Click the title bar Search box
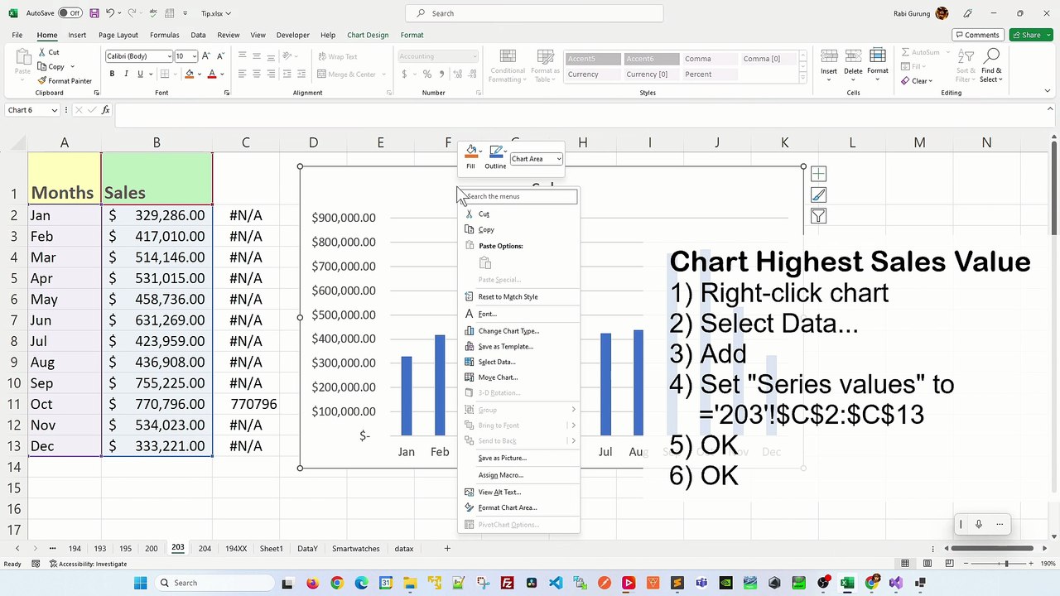Viewport: 1060px width, 596px height. pos(534,13)
